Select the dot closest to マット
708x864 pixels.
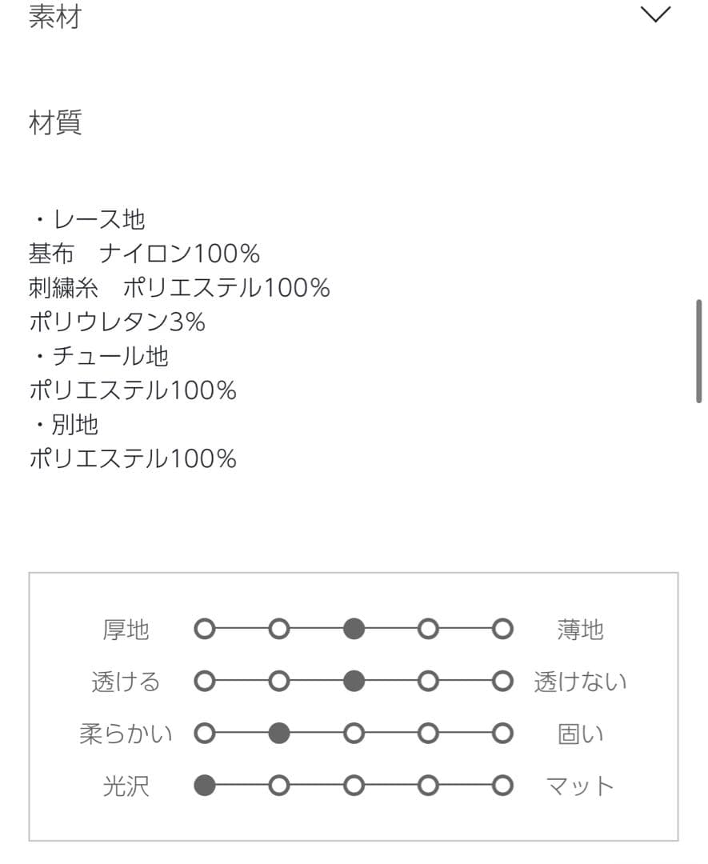pos(502,786)
